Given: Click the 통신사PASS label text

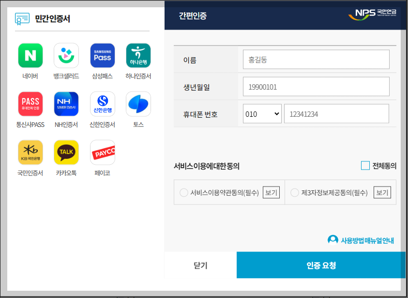Looking at the screenshot, I should 30,125.
